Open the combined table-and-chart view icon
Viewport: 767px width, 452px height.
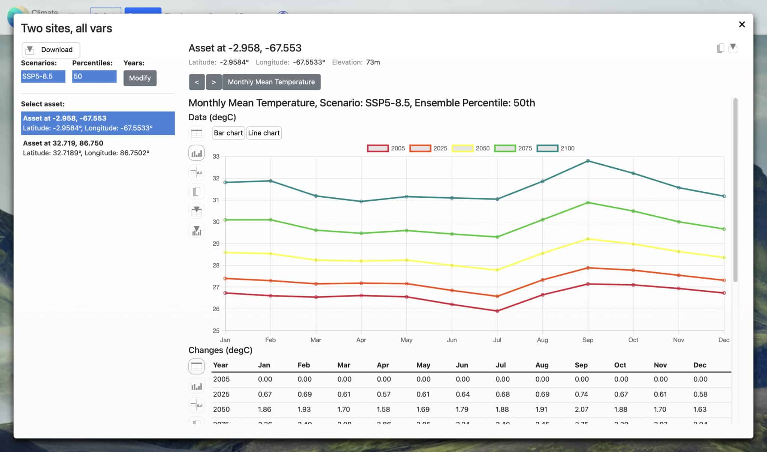point(196,172)
